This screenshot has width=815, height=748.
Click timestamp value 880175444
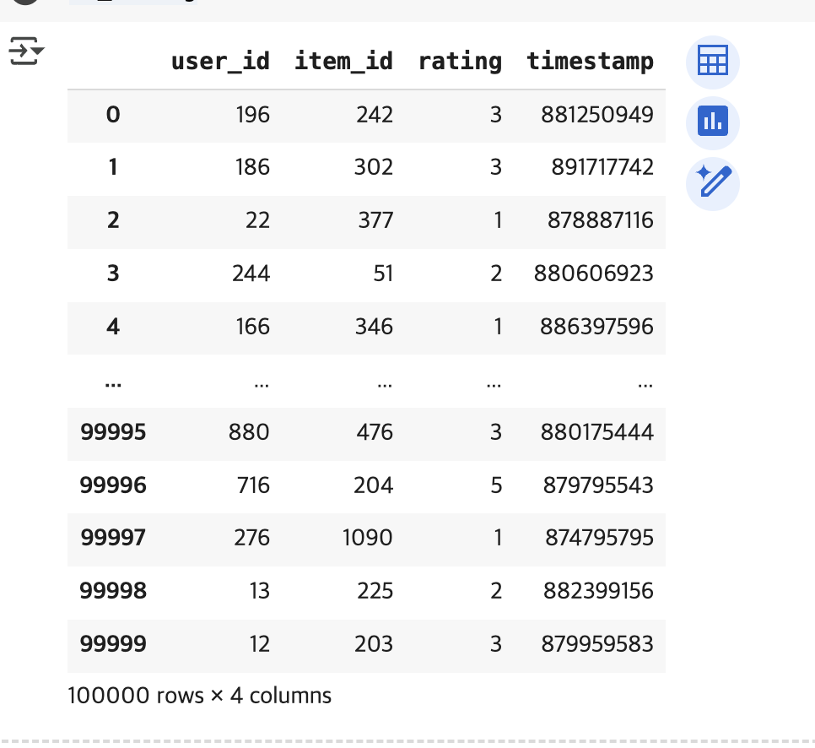coord(596,432)
